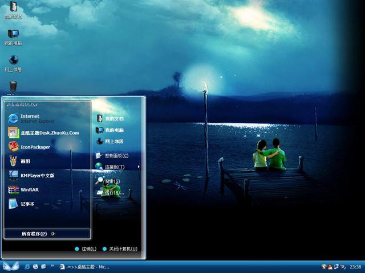The height and width of the screenshot is (273, 365).
Task: Open 搜索(S) search entry
Action: pos(108,181)
